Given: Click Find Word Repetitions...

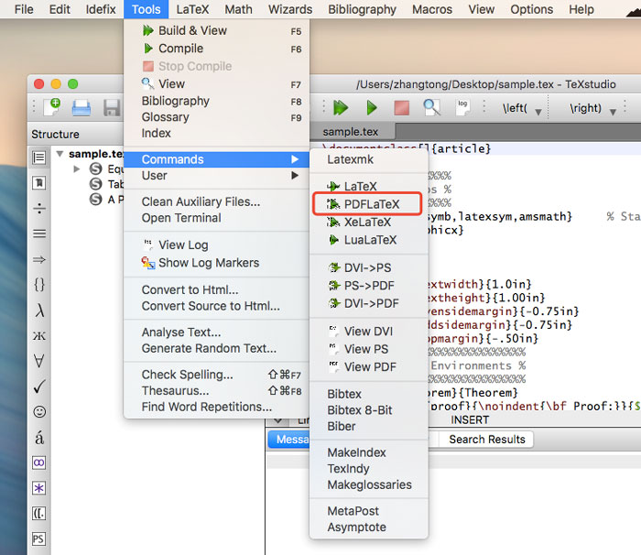Looking at the screenshot, I should [217, 407].
